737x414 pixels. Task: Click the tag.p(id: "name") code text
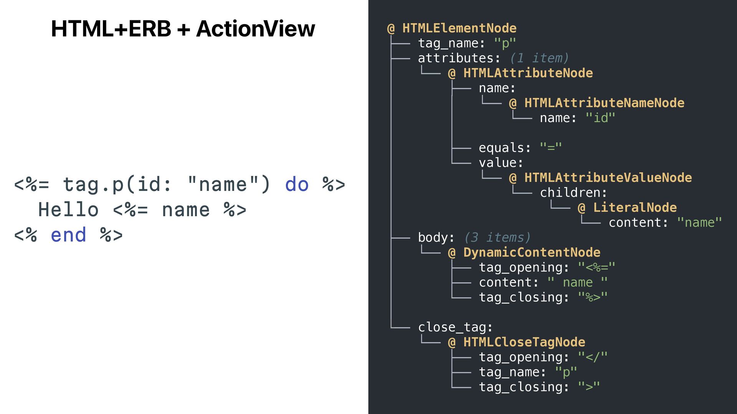(x=166, y=184)
